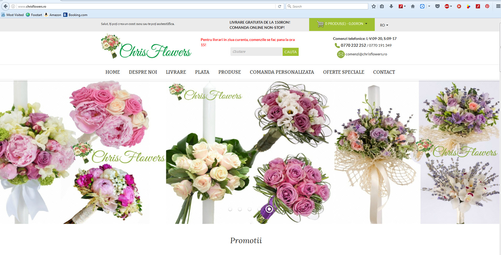Click the green phone icon
The image size is (501, 255).
tap(337, 45)
